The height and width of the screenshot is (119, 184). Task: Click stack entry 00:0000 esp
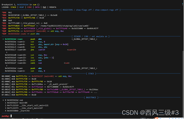pos(37,76)
